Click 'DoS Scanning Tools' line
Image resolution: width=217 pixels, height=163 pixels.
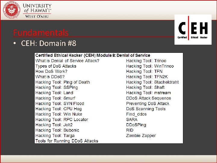146,109
